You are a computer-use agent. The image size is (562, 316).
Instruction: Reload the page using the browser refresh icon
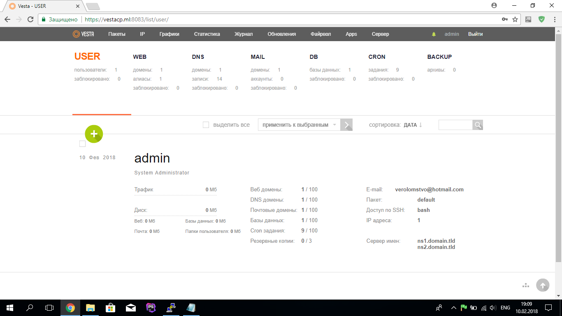pos(30,19)
